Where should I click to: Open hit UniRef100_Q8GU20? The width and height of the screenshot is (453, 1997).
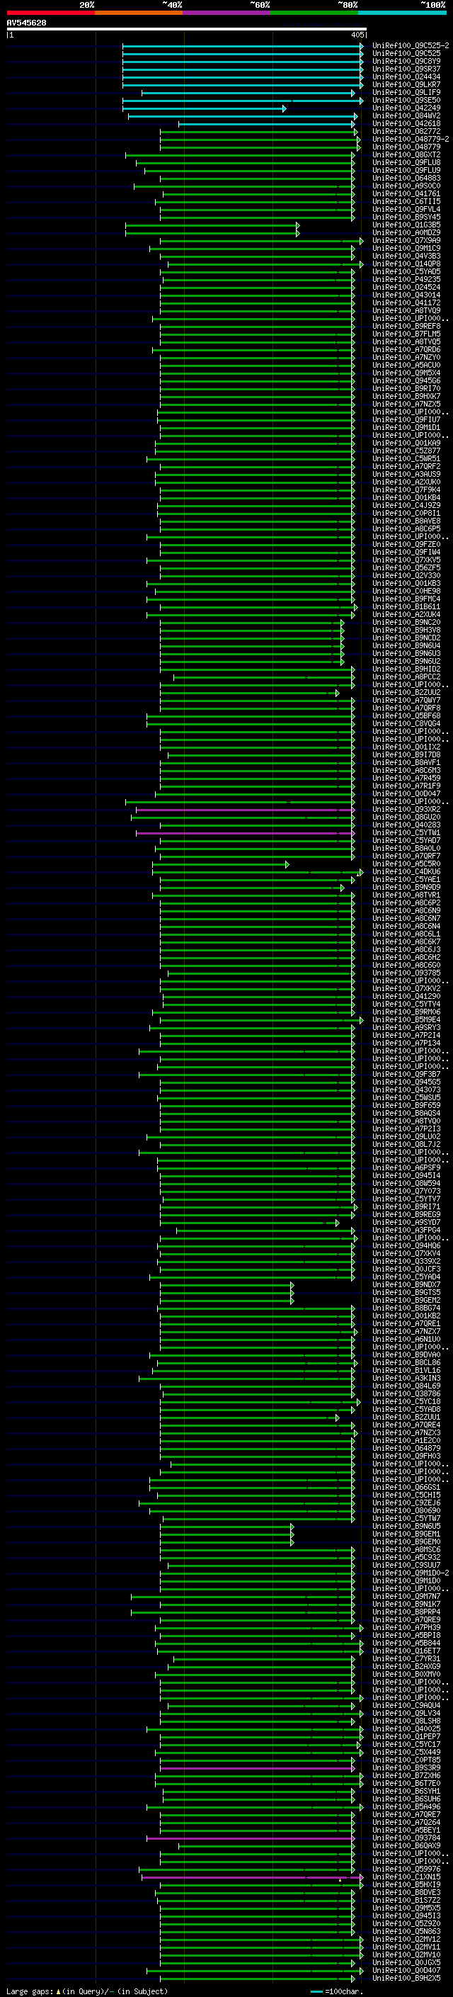[406, 817]
